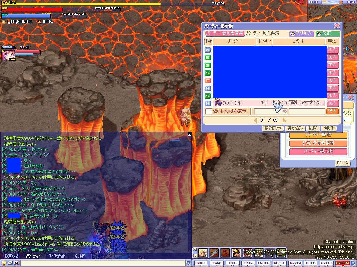Click the emoticon smiley icon in chat bar
This screenshot has width=357, height=267.
point(4,263)
